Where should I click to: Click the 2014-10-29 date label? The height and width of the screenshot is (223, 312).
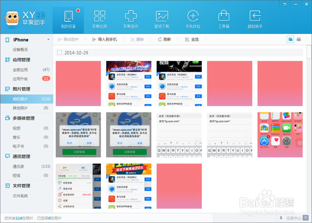(x=76, y=53)
